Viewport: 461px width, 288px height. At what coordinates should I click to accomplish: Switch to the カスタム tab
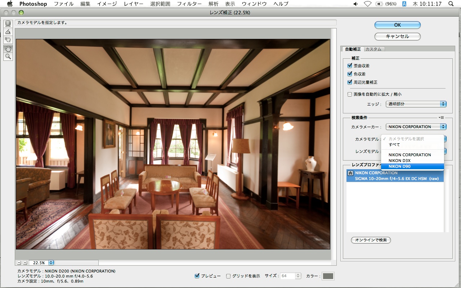coord(373,49)
